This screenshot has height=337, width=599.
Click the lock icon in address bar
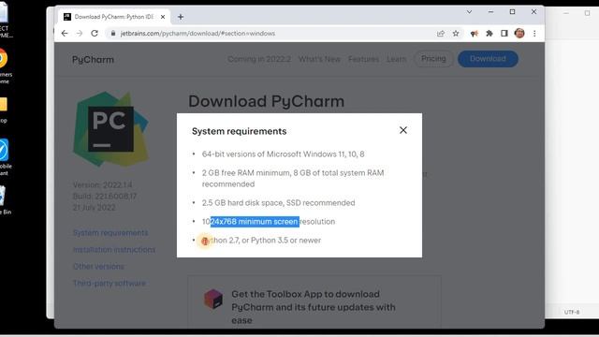(112, 34)
